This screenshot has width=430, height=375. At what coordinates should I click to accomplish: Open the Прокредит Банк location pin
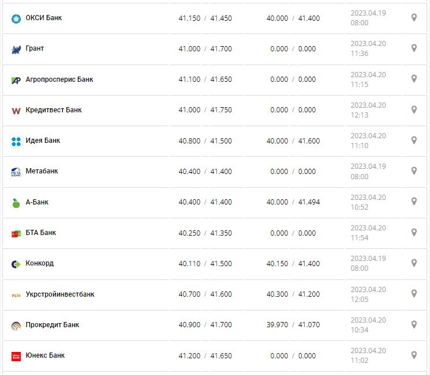point(414,324)
